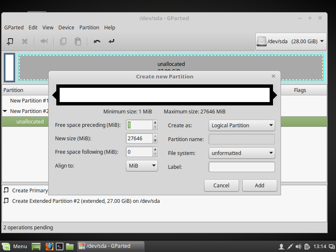Click the Undo last operation icon

(97, 41)
